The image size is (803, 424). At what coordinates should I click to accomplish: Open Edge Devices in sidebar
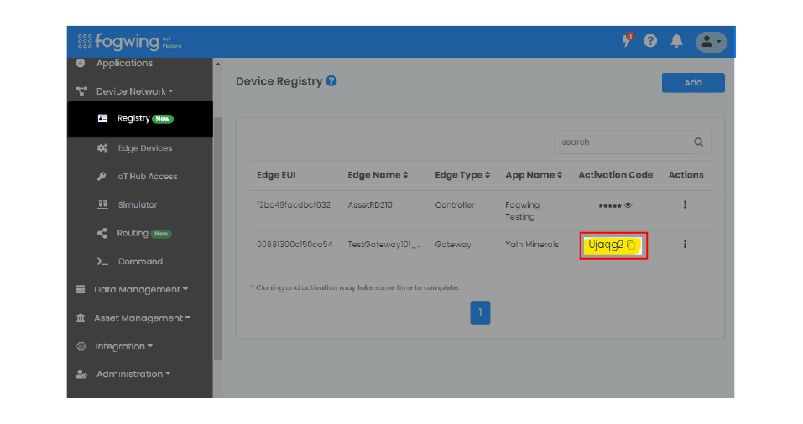[145, 148]
